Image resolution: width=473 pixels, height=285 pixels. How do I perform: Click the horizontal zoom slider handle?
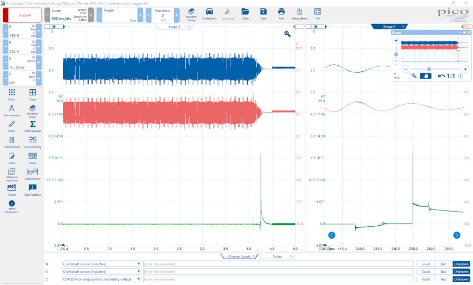(429, 69)
